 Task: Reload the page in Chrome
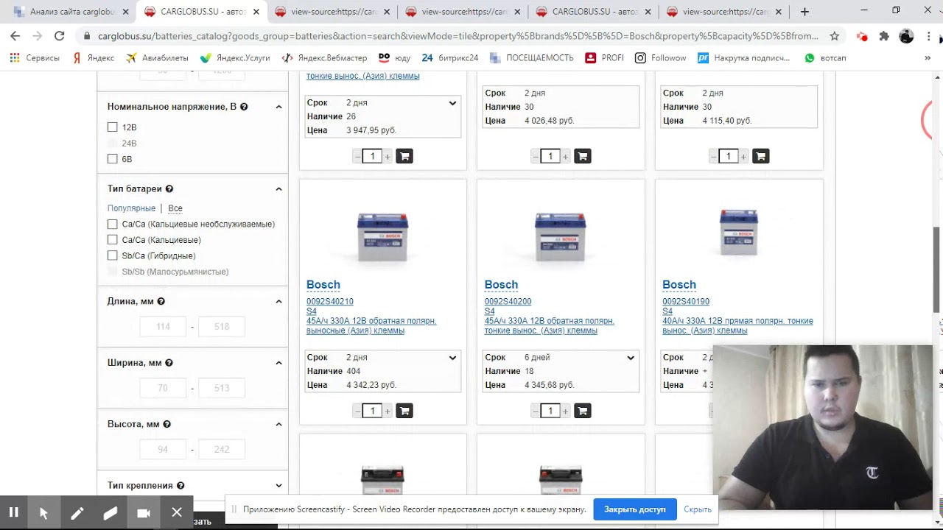(x=60, y=36)
